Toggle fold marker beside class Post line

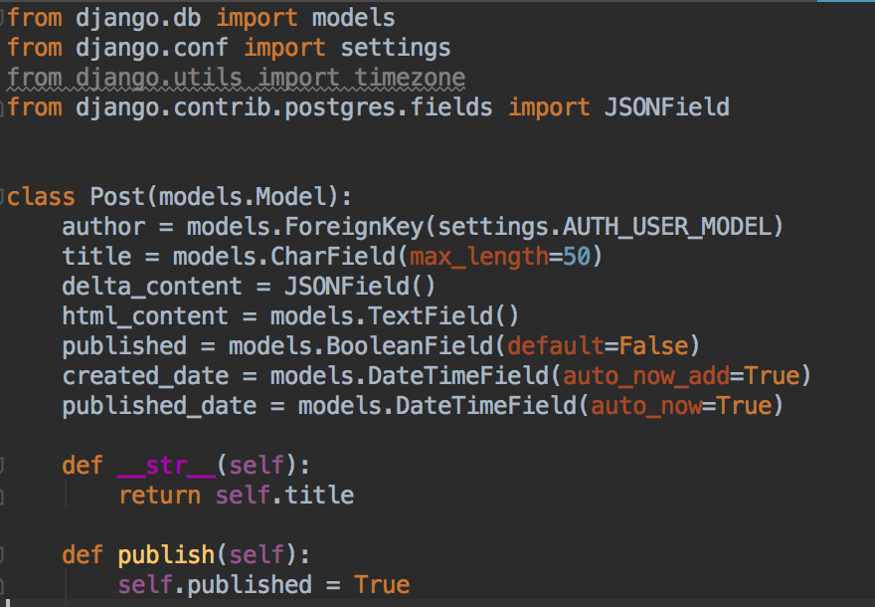(x=2, y=197)
